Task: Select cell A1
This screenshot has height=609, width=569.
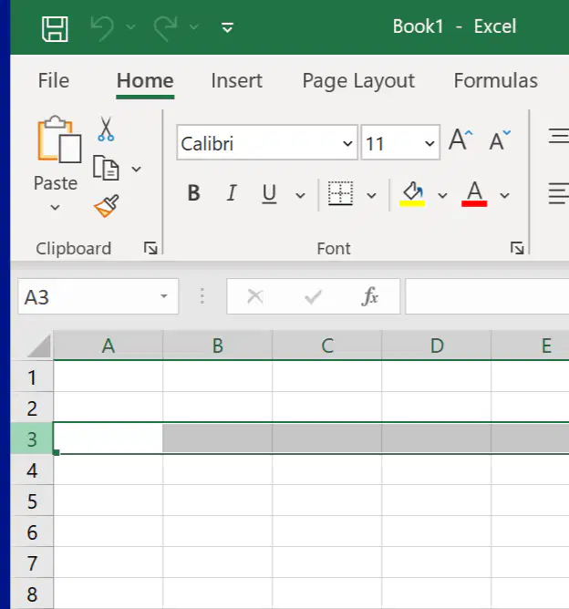Action: point(109,377)
